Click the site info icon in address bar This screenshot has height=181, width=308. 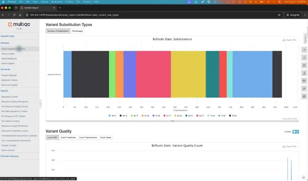27,15
